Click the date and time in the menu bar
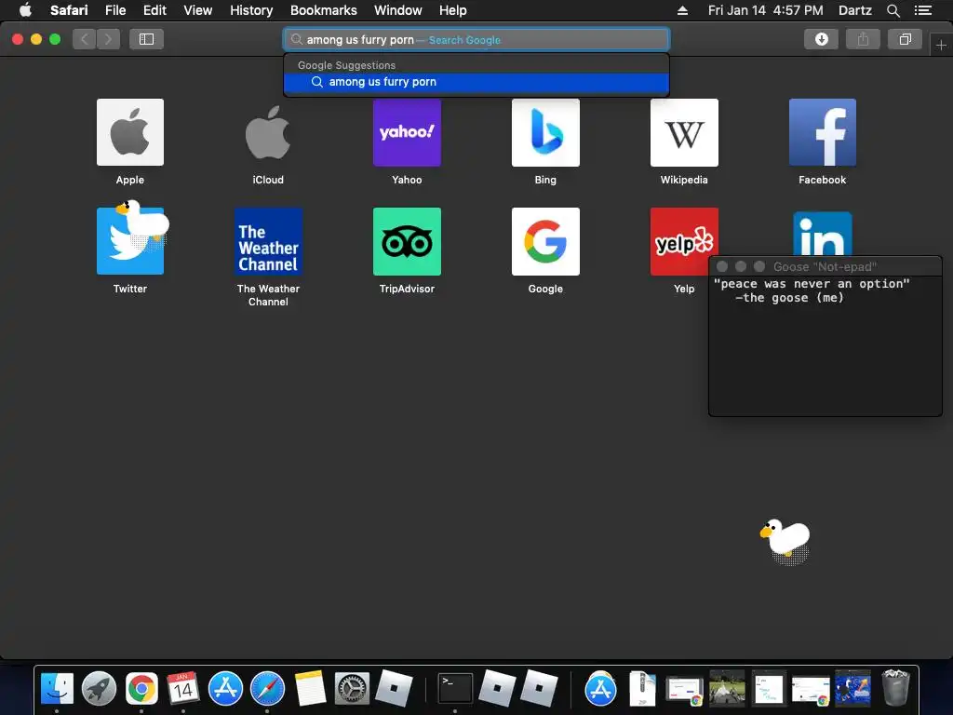953x715 pixels. click(x=765, y=10)
